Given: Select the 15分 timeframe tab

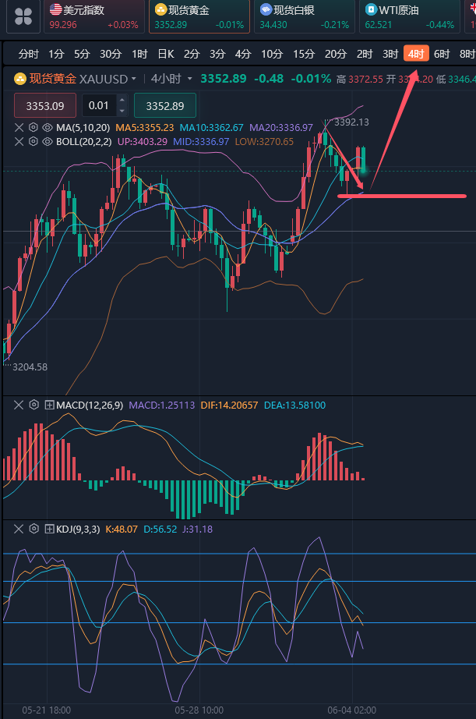Looking at the screenshot, I should [304, 54].
